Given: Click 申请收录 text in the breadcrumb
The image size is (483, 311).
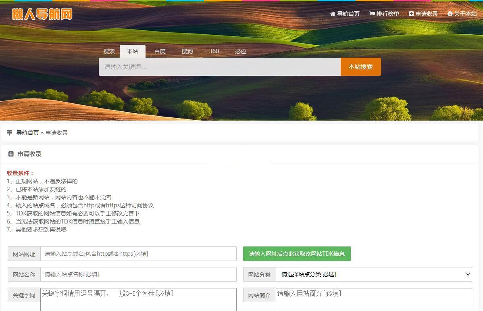Looking at the screenshot, I should click(x=57, y=133).
